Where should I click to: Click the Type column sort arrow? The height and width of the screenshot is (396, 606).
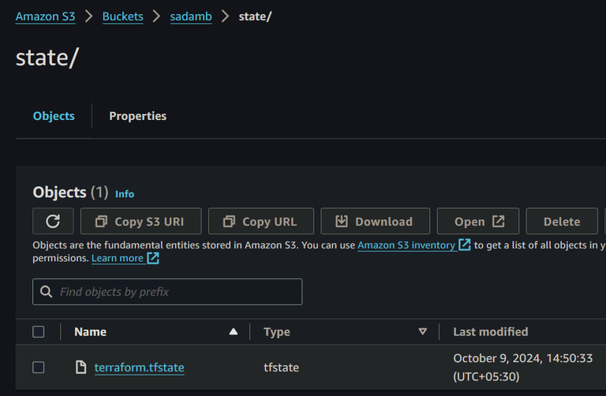click(x=422, y=332)
